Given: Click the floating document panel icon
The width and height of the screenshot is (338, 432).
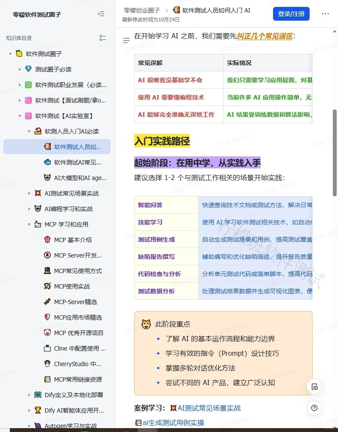Looking at the screenshot, I should 314,386.
